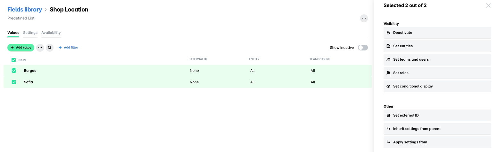Screen dimensions: 497x152
Task: Sort by the NAME column header
Action: (22, 60)
